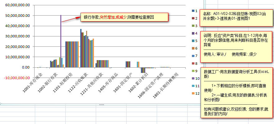Select legend swatch for series 1

click(193, 11)
